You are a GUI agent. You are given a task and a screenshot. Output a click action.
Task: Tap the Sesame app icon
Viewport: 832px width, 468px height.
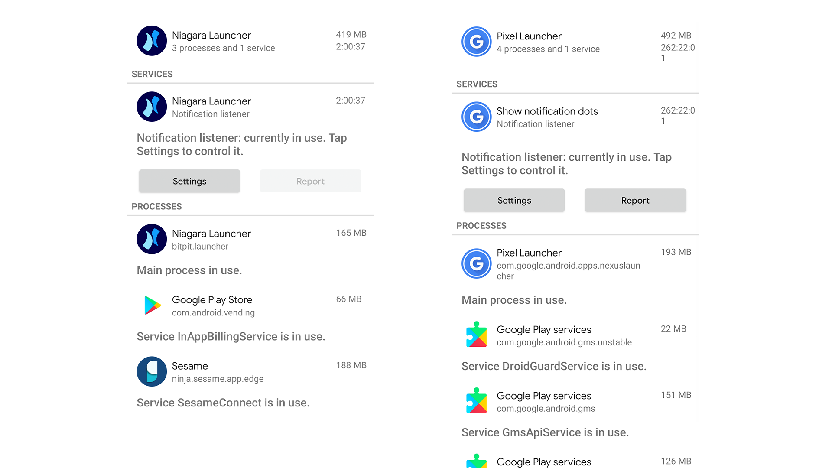(152, 371)
